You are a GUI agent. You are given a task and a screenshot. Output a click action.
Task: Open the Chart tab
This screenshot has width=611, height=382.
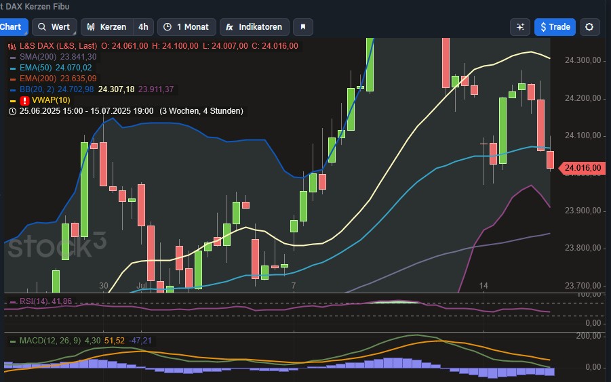(x=14, y=27)
